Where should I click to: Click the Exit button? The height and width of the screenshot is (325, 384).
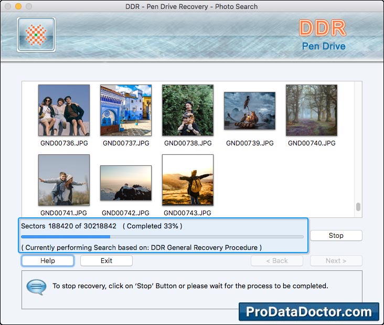tap(106, 261)
